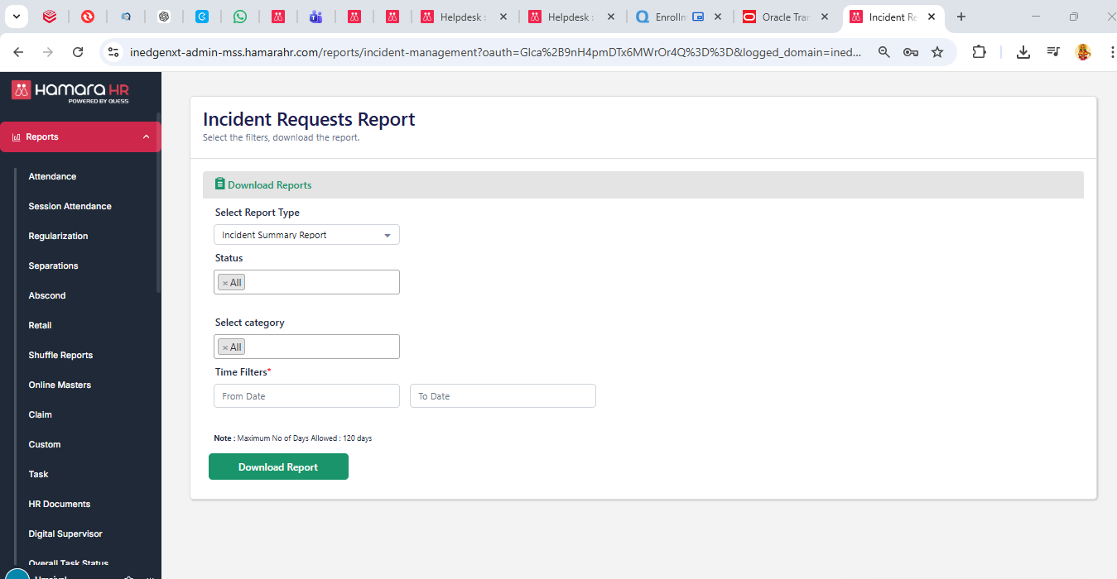Go back to the previous page
The height and width of the screenshot is (579, 1117).
click(18, 52)
